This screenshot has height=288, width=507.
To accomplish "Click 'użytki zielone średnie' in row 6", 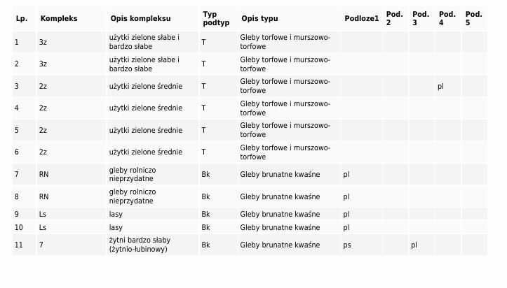I will tap(146, 152).
